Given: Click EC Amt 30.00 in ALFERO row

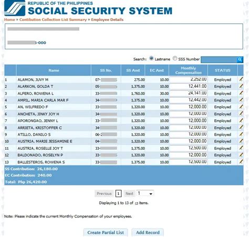Looking at the screenshot, I should click(x=164, y=94).
